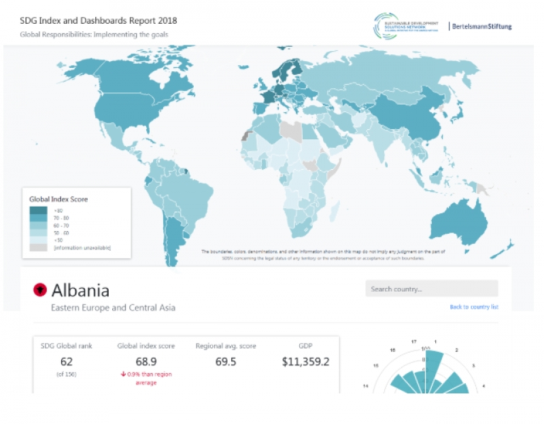Screen dimensions: 544x424
Task: Click the Sustainable Development Solutions Network logo
Action: (405, 26)
